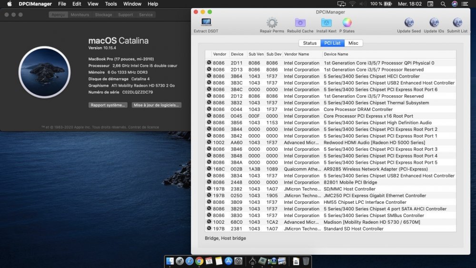
Task: Open Launchpad rocket icon in the dock
Action: 180,261
